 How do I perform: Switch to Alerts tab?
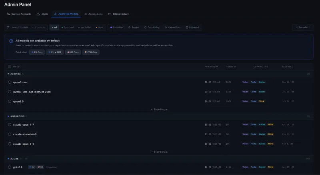(42, 14)
